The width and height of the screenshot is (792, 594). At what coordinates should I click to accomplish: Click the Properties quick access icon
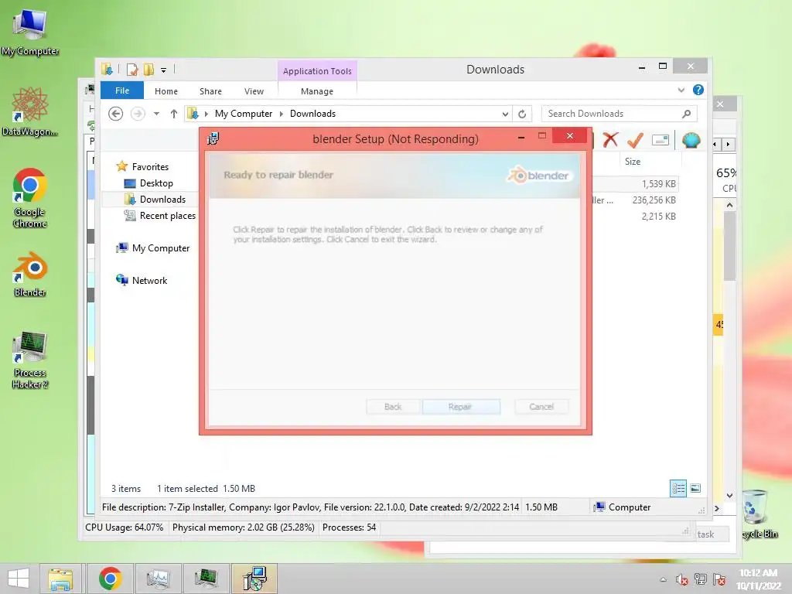[x=132, y=69]
